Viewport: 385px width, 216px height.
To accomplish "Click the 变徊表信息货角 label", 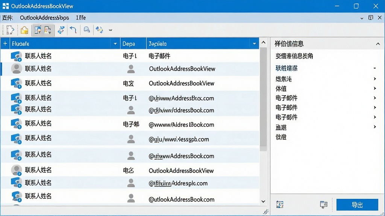I will (294, 56).
